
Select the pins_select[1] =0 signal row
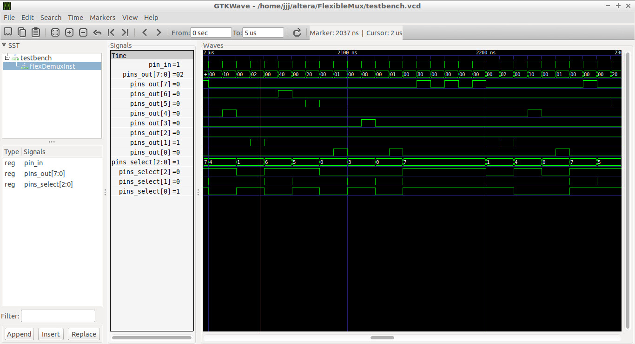(152, 182)
